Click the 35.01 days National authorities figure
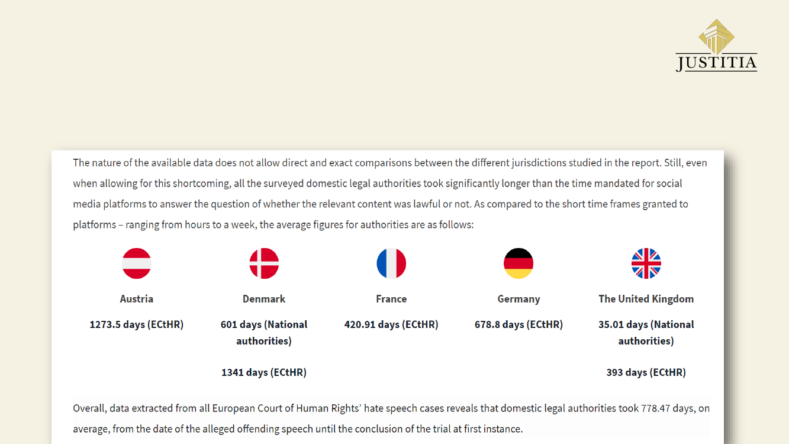 646,333
